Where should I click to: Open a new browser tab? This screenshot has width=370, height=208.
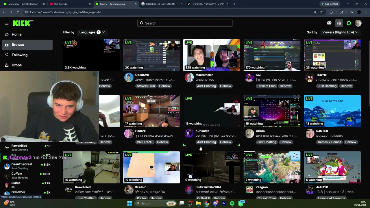[x=234, y=4]
